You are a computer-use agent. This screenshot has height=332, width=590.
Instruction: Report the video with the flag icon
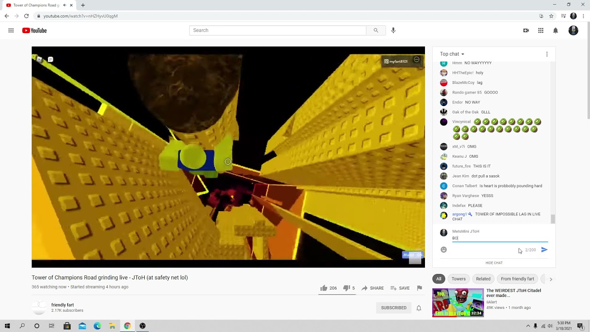pos(419,288)
